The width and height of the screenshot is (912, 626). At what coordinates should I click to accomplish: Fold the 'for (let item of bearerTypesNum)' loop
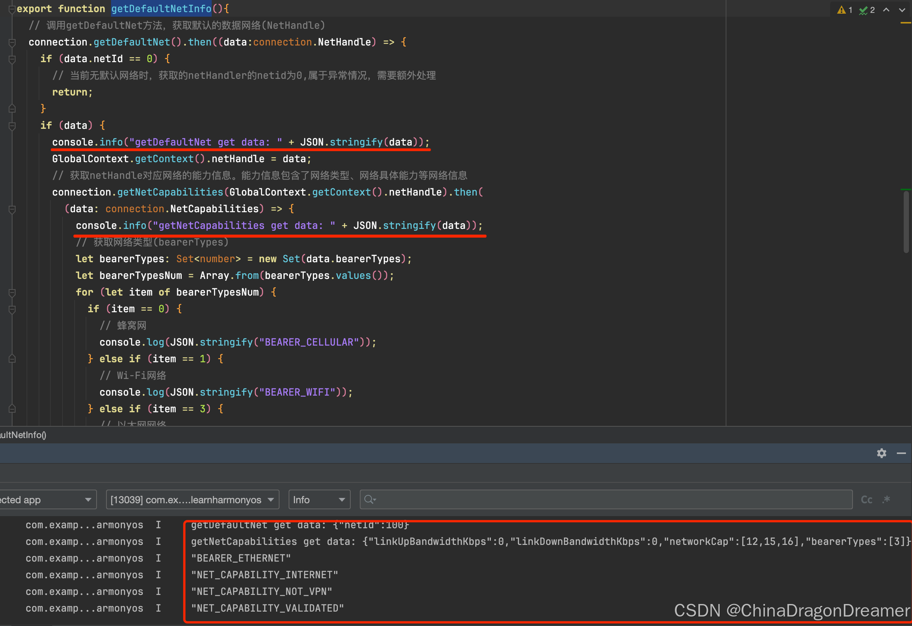tap(12, 293)
